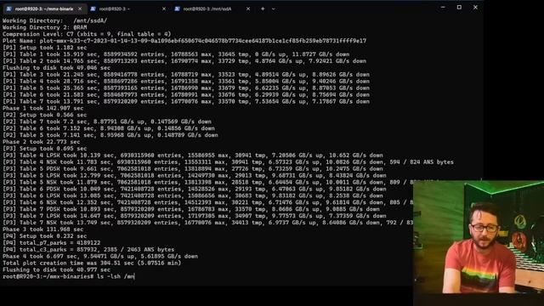
Task: Click the '[P3] Table 5 NSK took 11.879 sec' line
Action: [207, 182]
